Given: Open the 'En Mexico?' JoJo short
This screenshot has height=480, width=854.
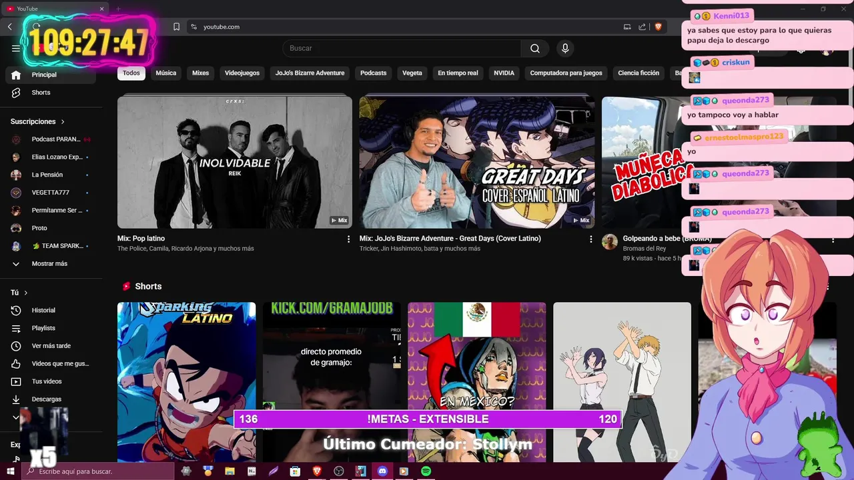Looking at the screenshot, I should tap(477, 382).
